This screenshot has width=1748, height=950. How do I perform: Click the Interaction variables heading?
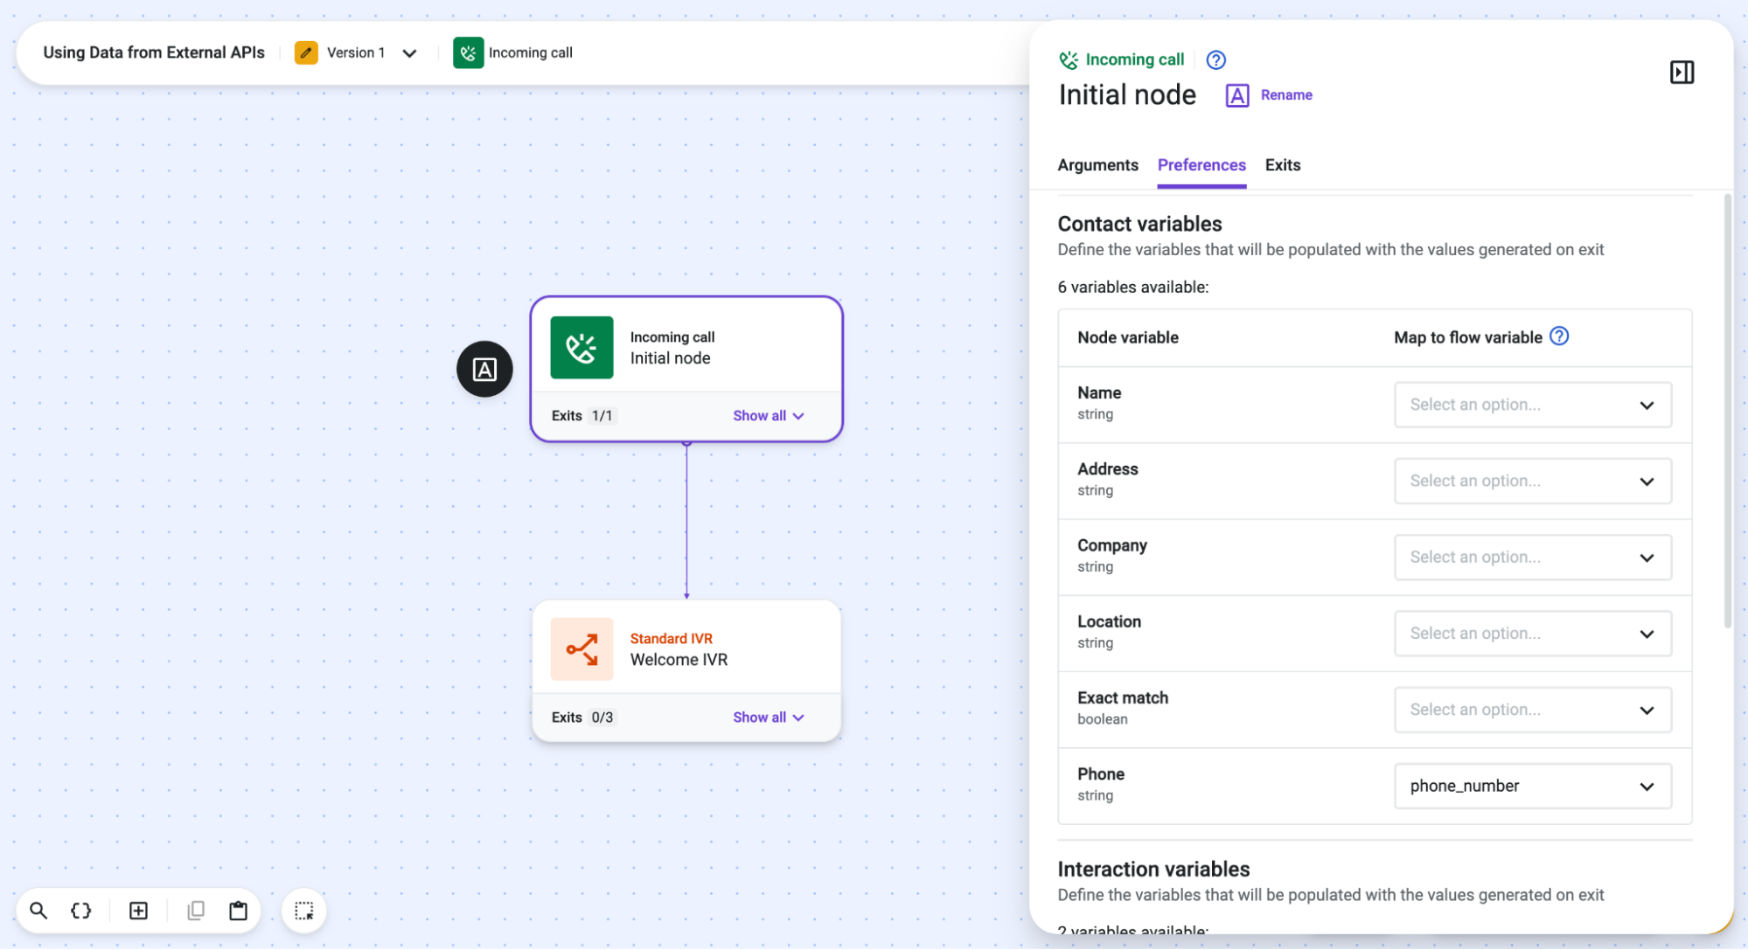pos(1153,869)
